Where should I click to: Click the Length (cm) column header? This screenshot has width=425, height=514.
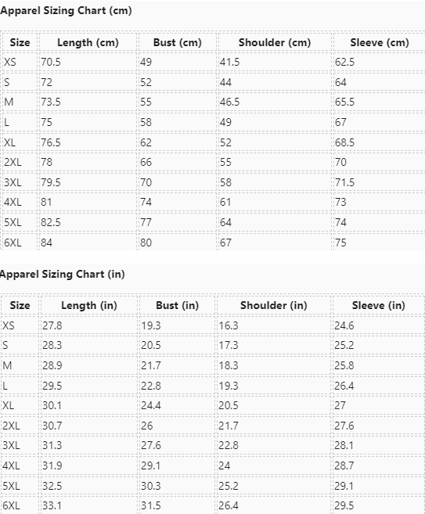click(x=88, y=42)
